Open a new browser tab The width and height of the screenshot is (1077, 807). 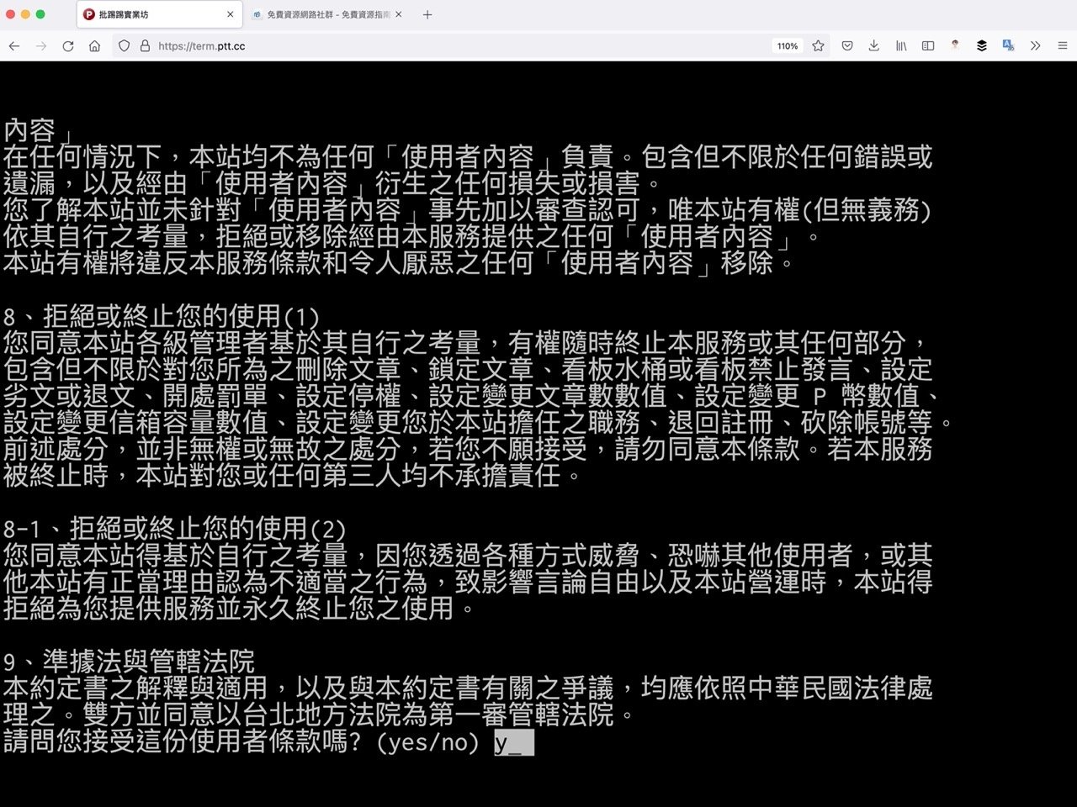(427, 14)
